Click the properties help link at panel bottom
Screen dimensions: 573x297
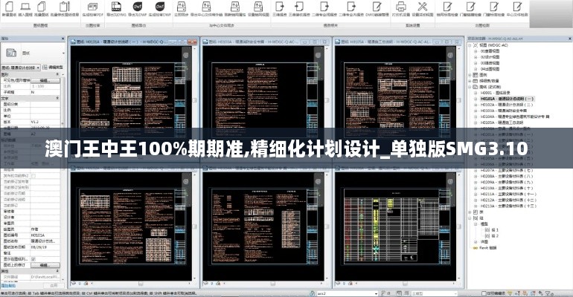click(8, 285)
